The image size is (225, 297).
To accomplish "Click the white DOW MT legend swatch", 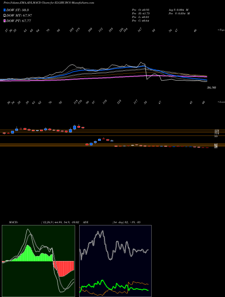I will pyautogui.click(x=4, y=16).
